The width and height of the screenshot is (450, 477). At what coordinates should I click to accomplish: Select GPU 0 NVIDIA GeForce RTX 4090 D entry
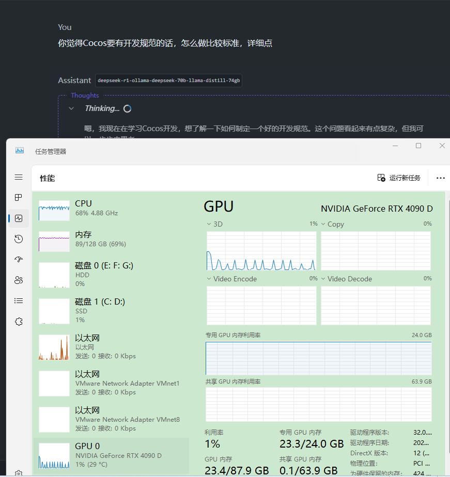point(112,455)
